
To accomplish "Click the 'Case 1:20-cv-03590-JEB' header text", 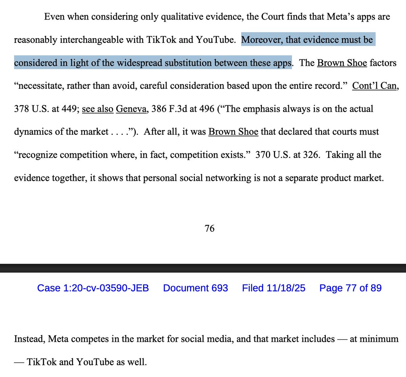I will [93, 288].
